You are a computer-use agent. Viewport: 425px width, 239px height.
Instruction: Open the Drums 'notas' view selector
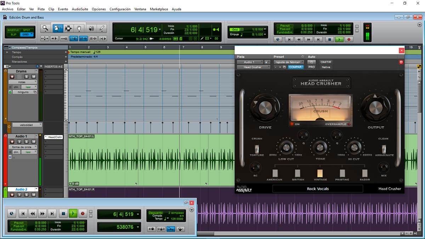[23, 82]
